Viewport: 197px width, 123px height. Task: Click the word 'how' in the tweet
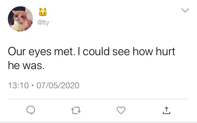pos(143,51)
